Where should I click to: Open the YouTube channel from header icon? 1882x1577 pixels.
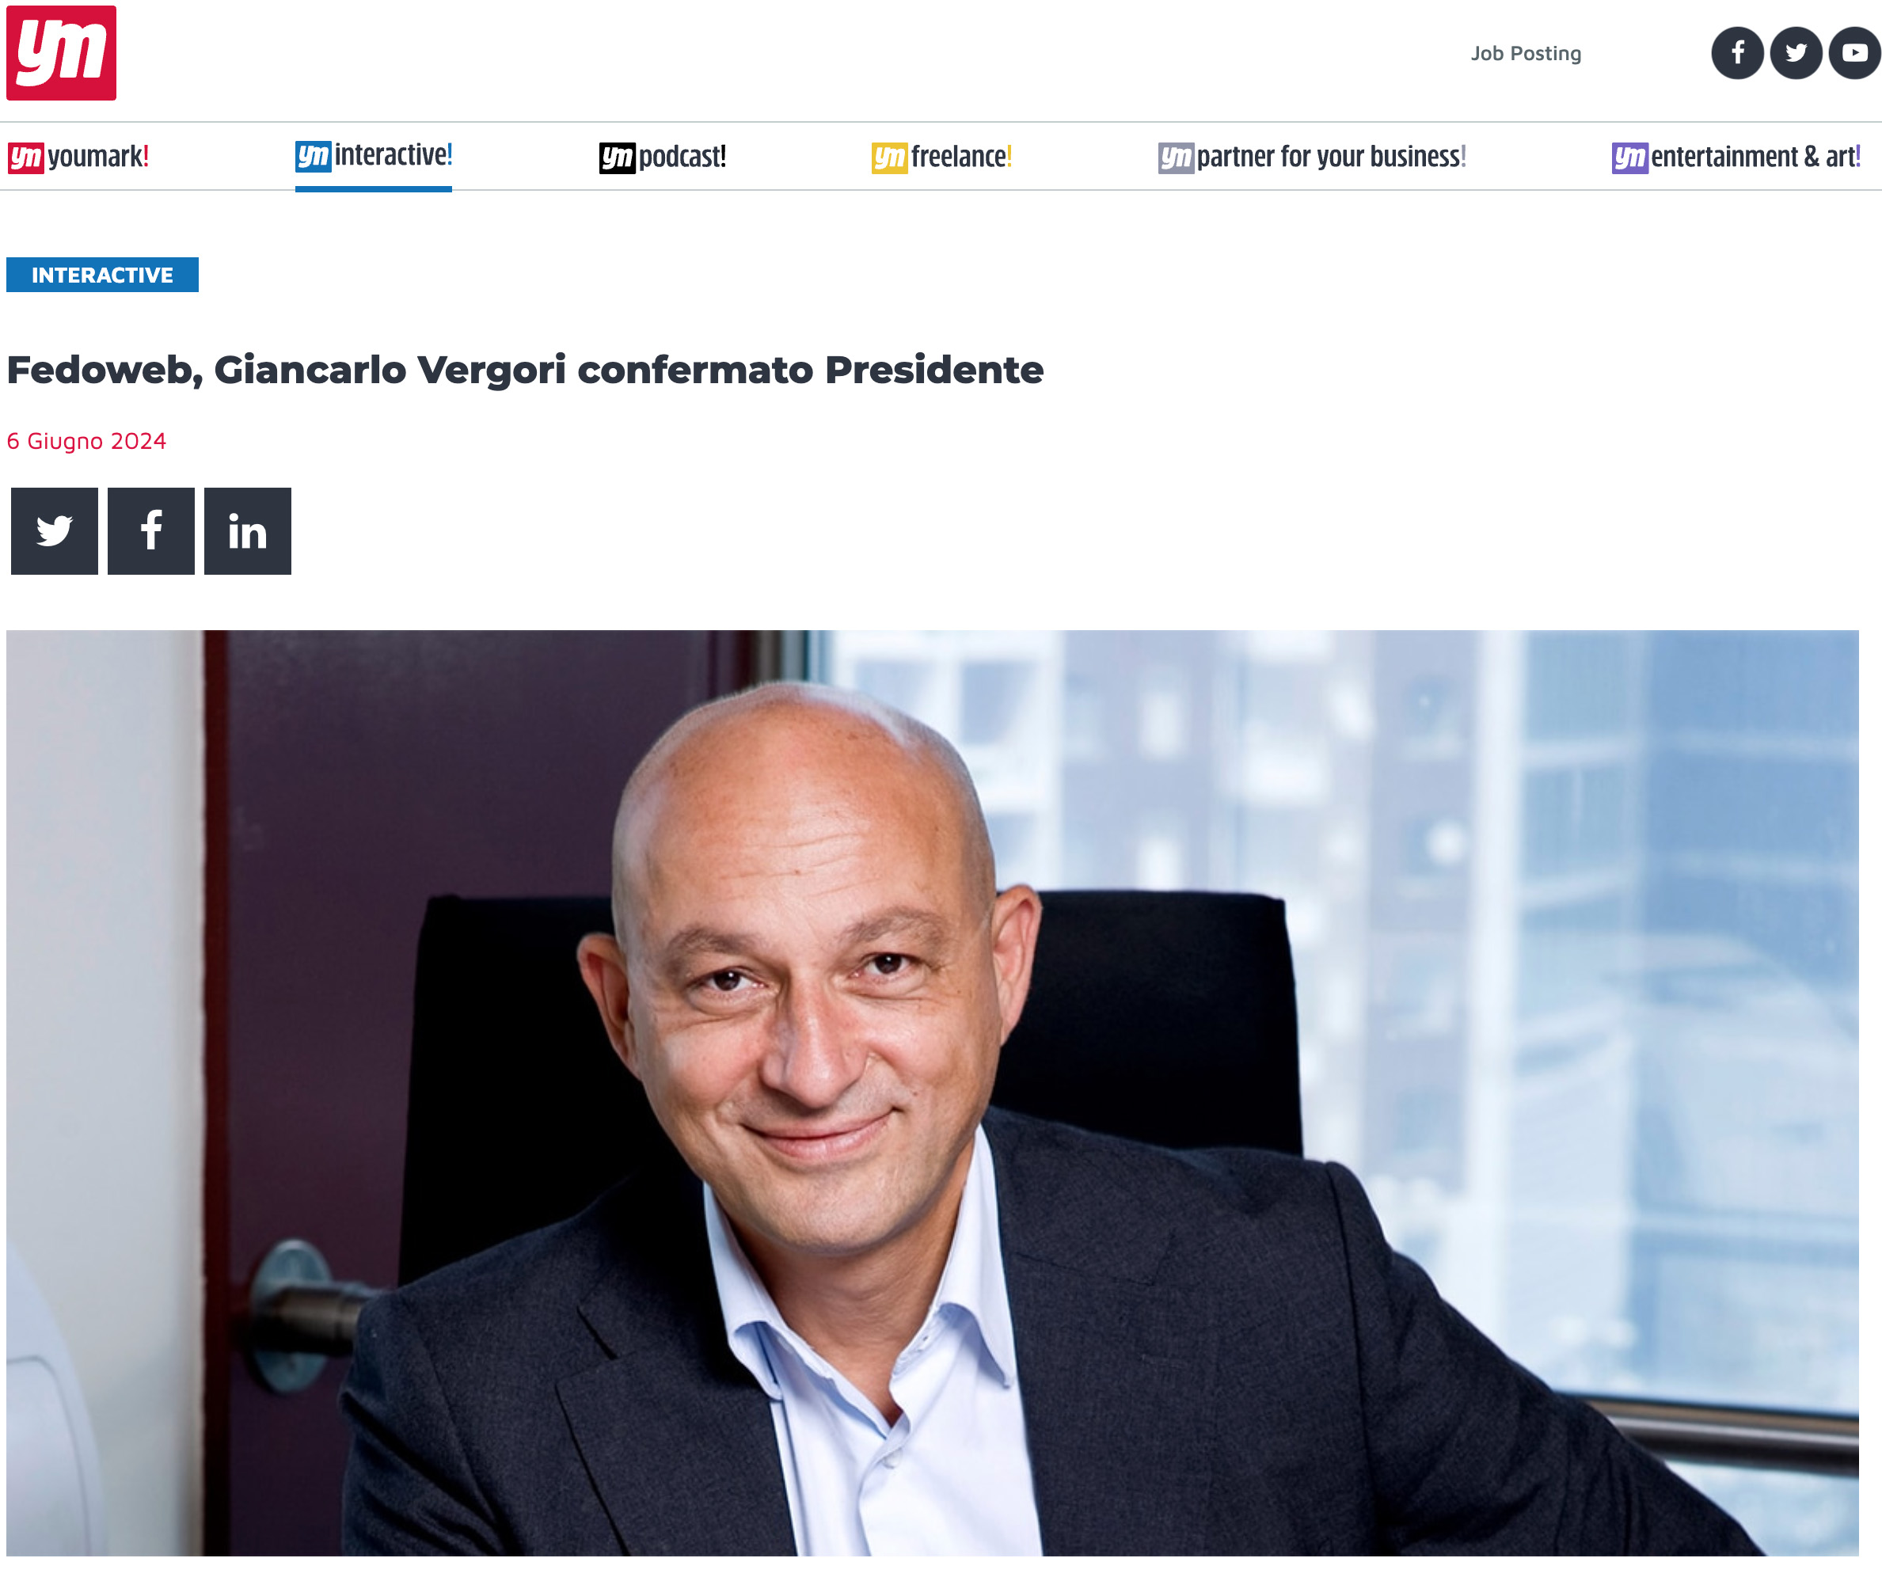coord(1854,53)
